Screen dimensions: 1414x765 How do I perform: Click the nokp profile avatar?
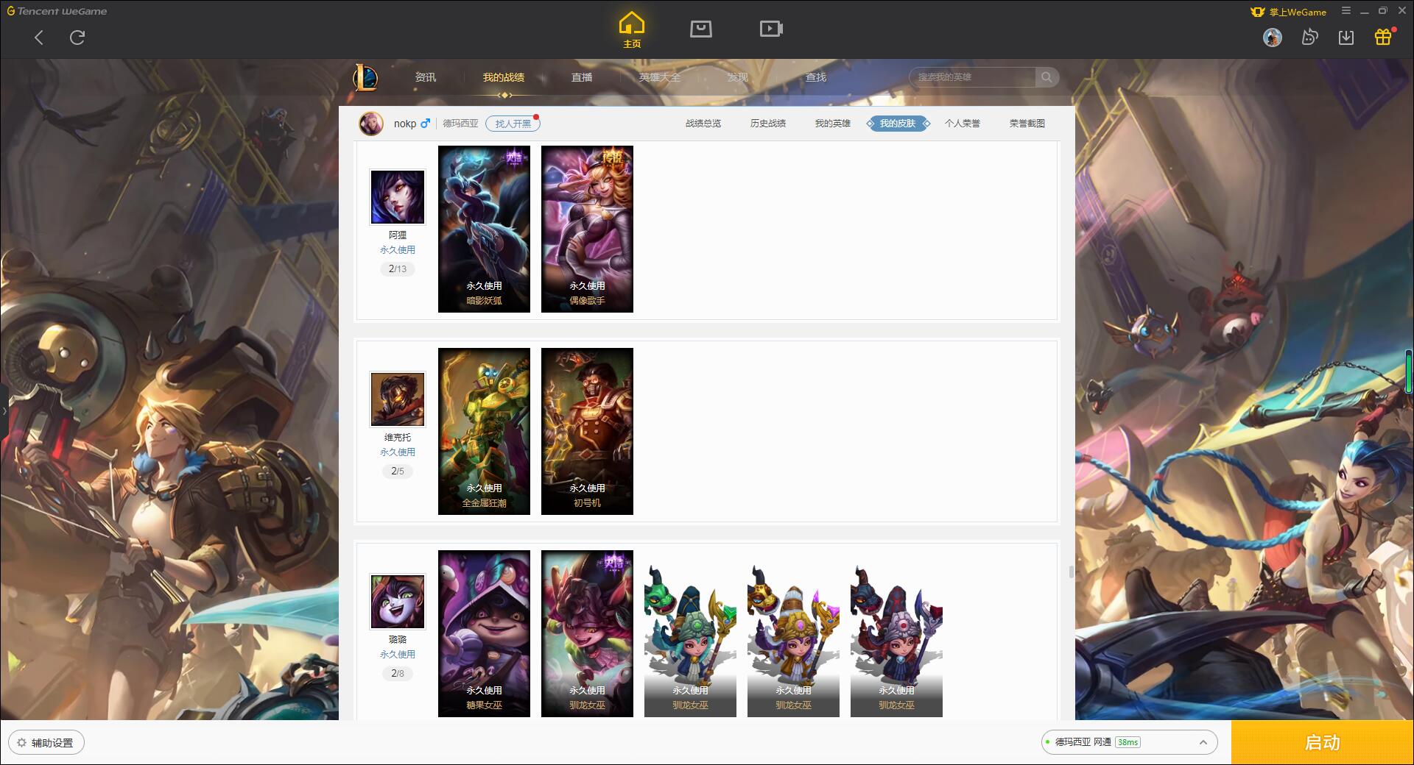(371, 124)
